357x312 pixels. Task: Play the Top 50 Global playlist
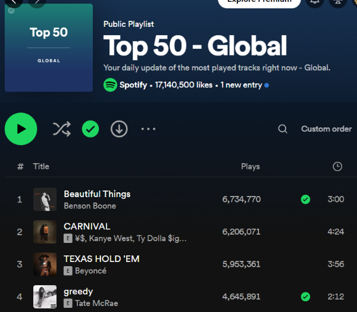pos(21,129)
